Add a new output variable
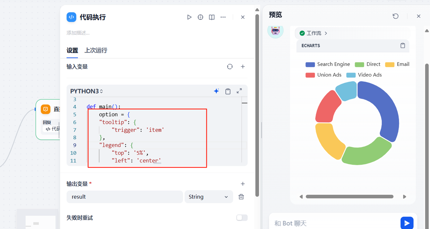430x229 pixels. [243, 184]
